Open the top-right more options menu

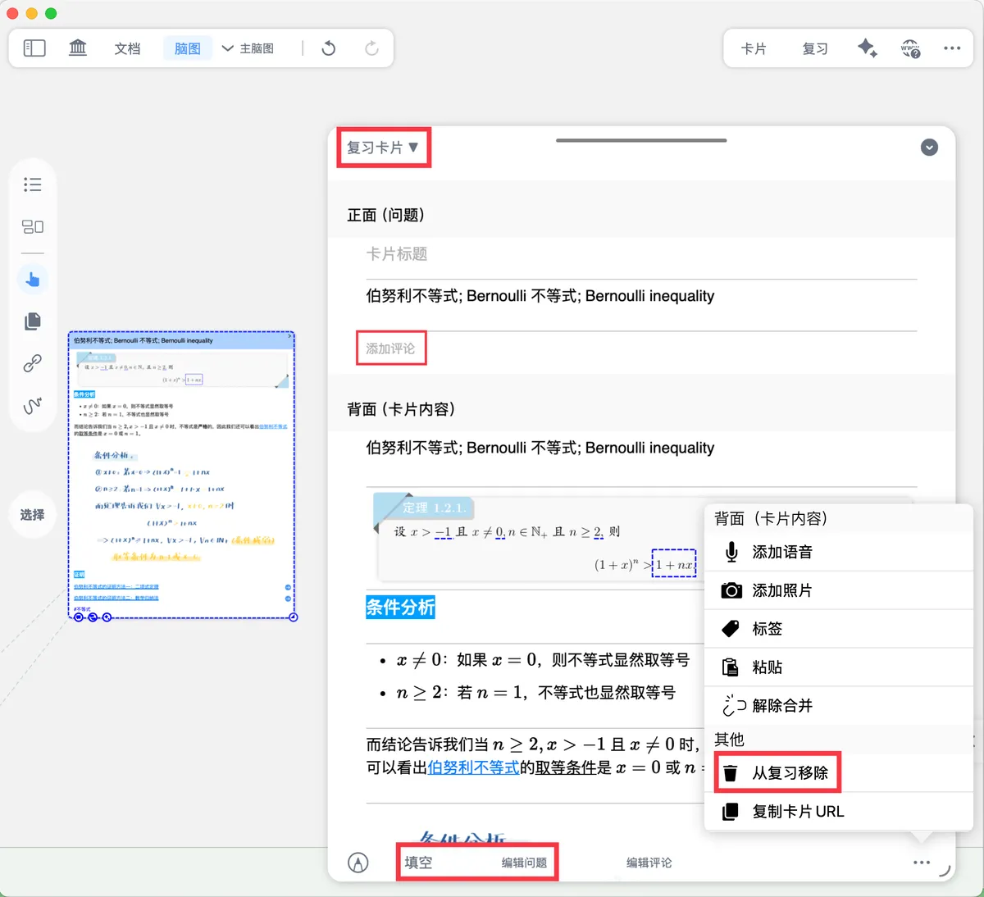point(952,48)
